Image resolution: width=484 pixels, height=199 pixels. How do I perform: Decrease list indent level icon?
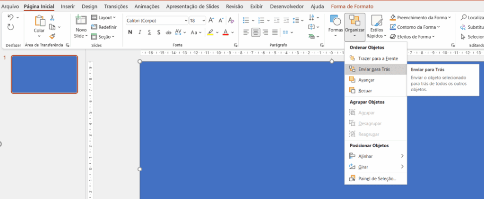pyautogui.click(x=277, y=21)
